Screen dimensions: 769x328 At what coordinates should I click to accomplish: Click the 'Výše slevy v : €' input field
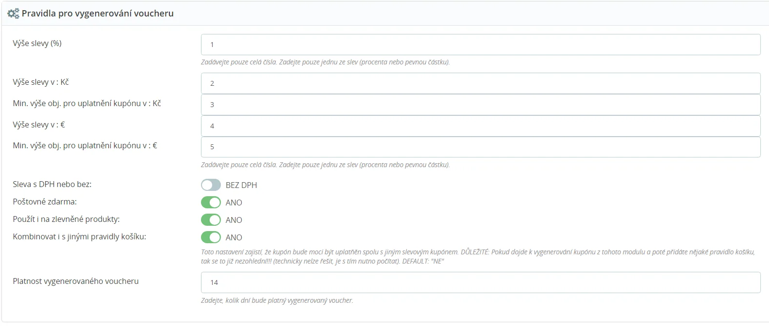pyautogui.click(x=480, y=126)
